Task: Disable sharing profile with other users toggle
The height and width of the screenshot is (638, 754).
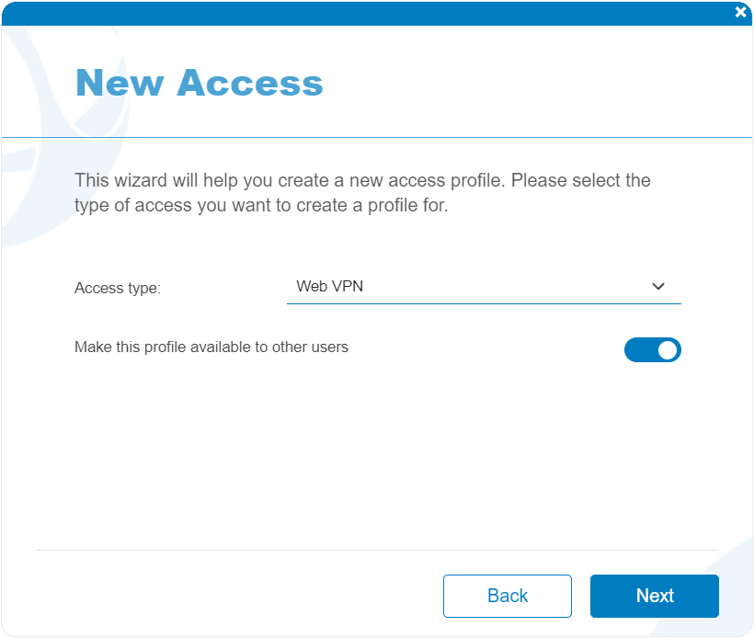Action: point(653,349)
